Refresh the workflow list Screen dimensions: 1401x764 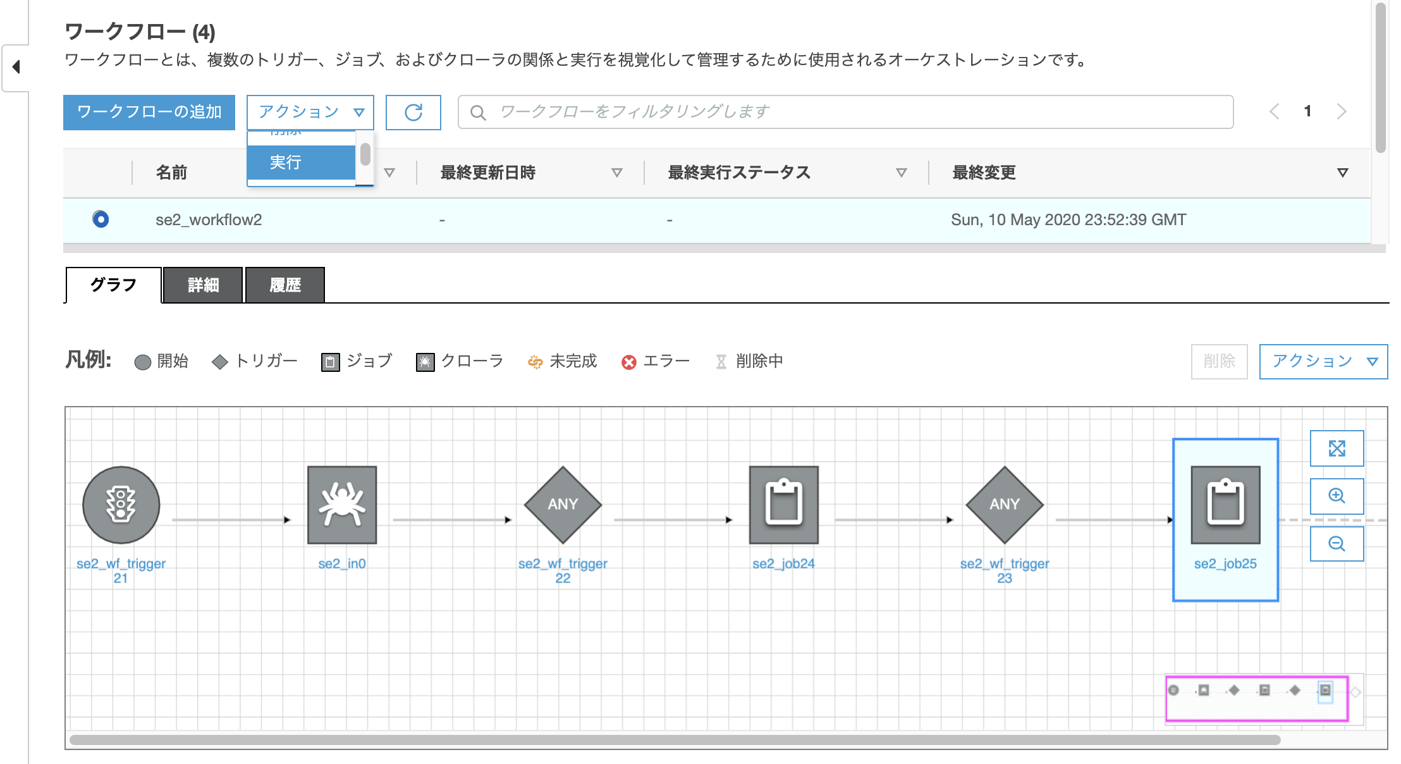click(413, 112)
